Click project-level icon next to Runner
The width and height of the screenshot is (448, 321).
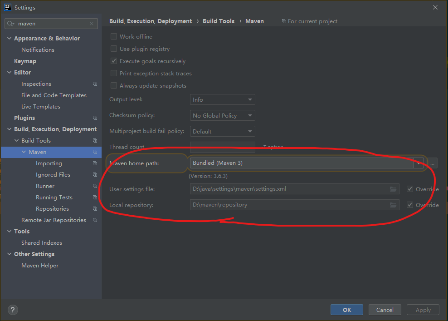(95, 186)
